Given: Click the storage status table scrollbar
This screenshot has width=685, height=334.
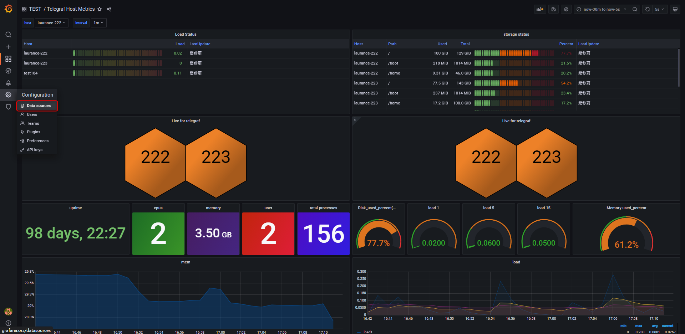Looking at the screenshot, I should point(679,68).
